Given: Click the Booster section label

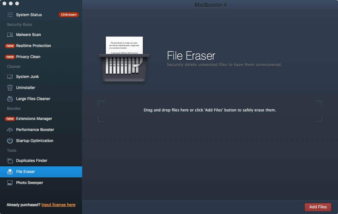Looking at the screenshot, I should [x=14, y=109].
